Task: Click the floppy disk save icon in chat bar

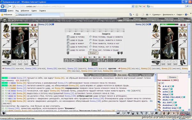Action: coord(133,113)
